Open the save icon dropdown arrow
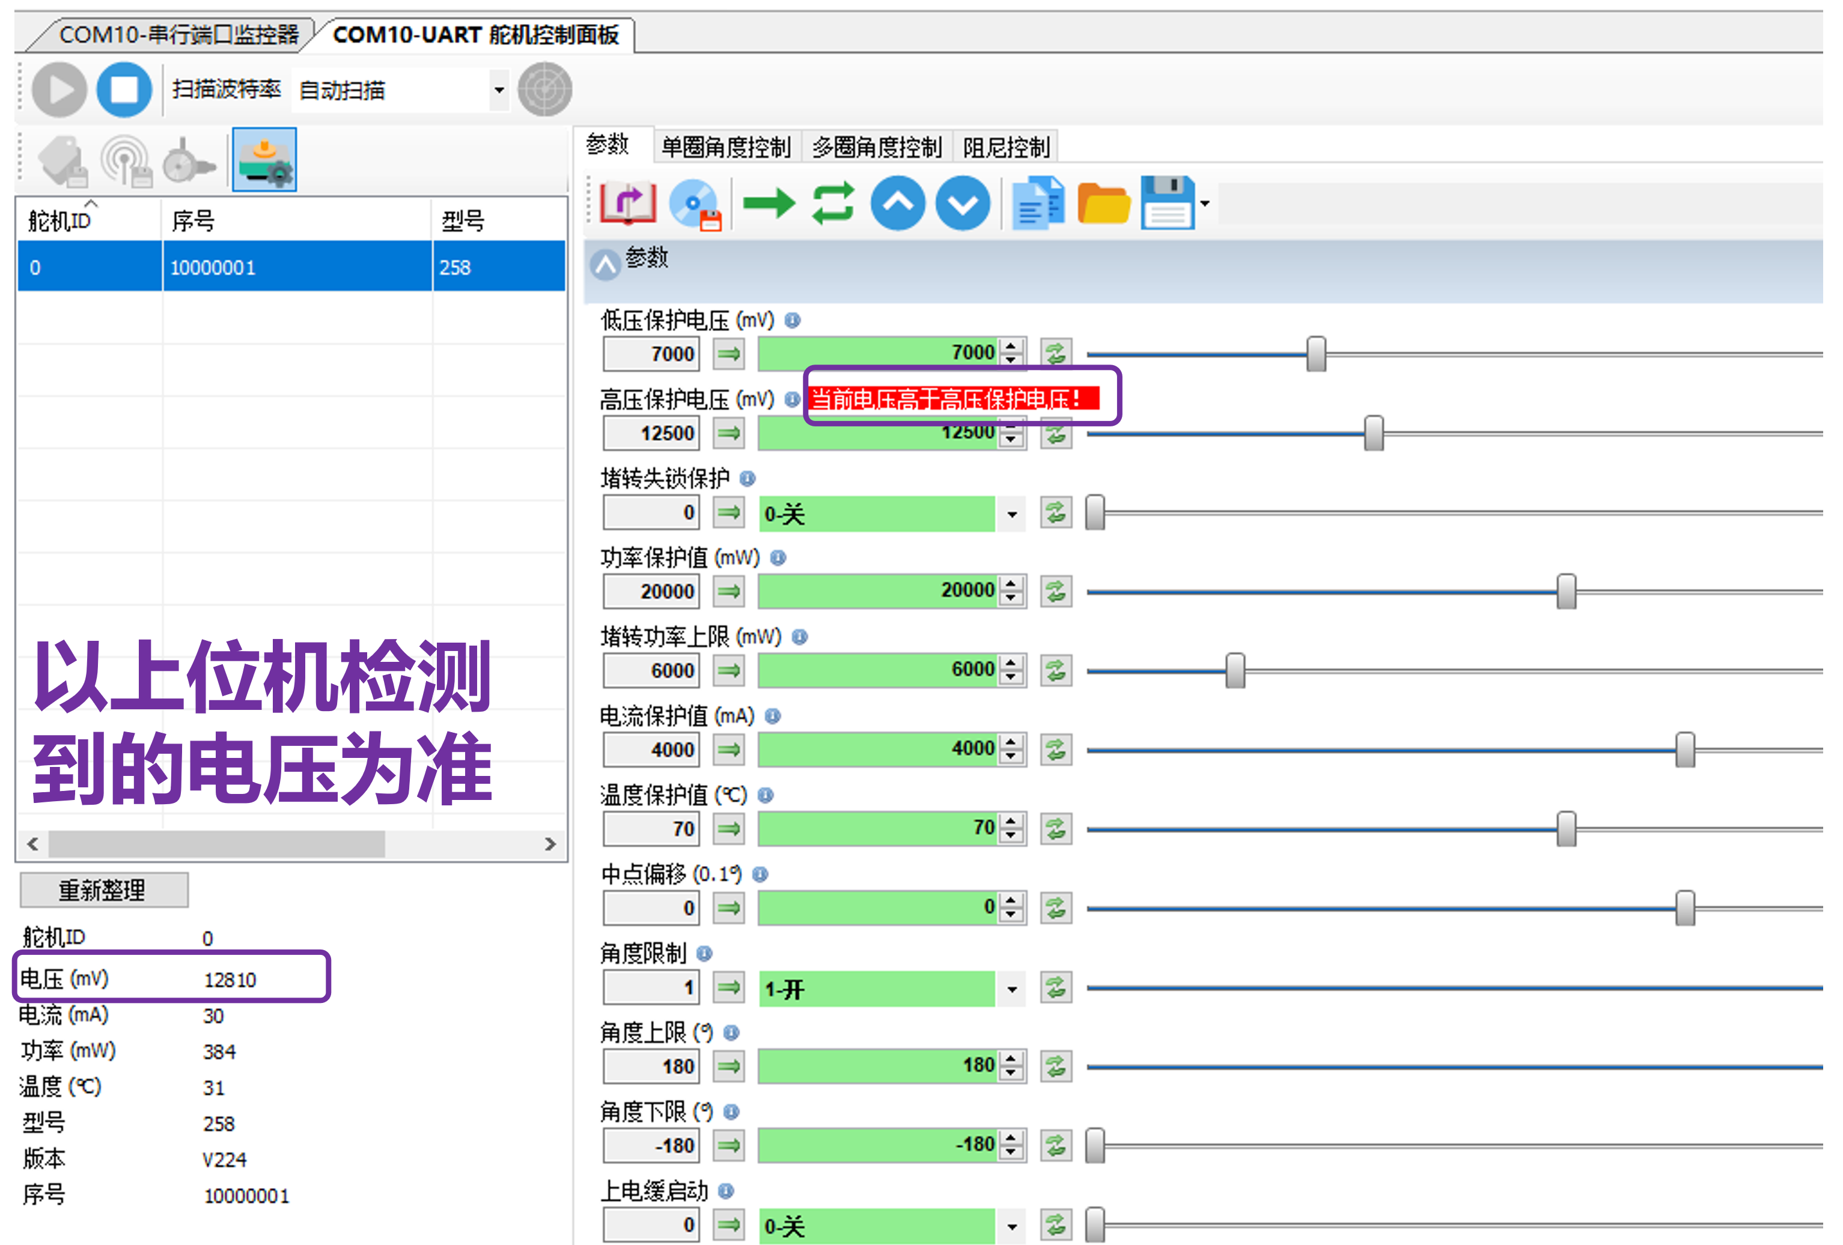 pos(1205,204)
